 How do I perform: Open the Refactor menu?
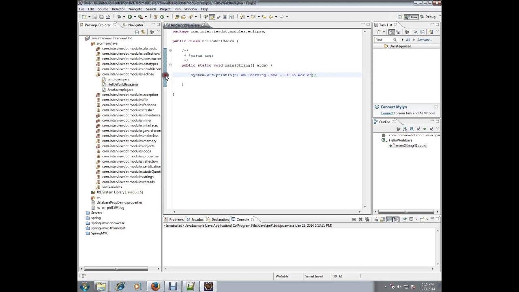tap(118, 9)
